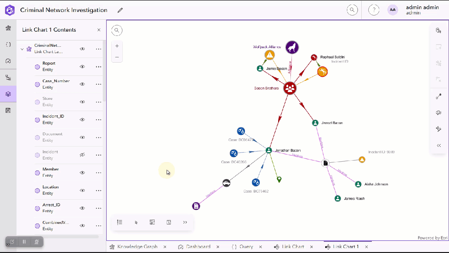Image resolution: width=449 pixels, height=253 pixels.
Task: Toggle visibility of the Member entity layer
Action: 82,172
